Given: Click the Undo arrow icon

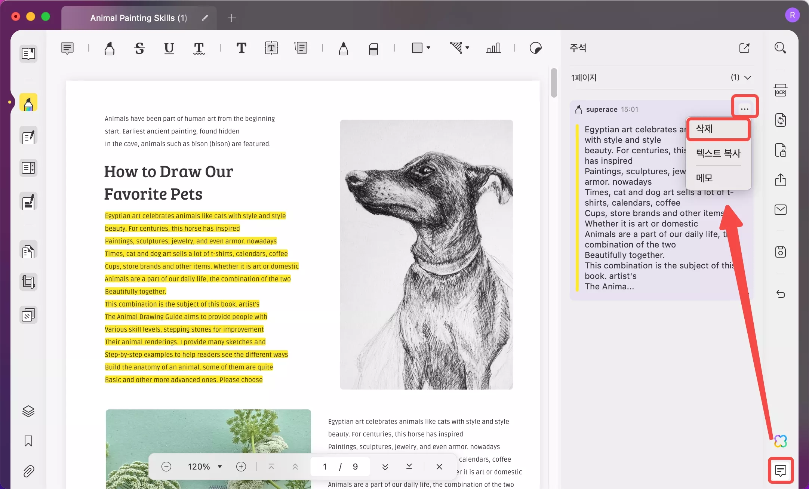Looking at the screenshot, I should coord(780,294).
